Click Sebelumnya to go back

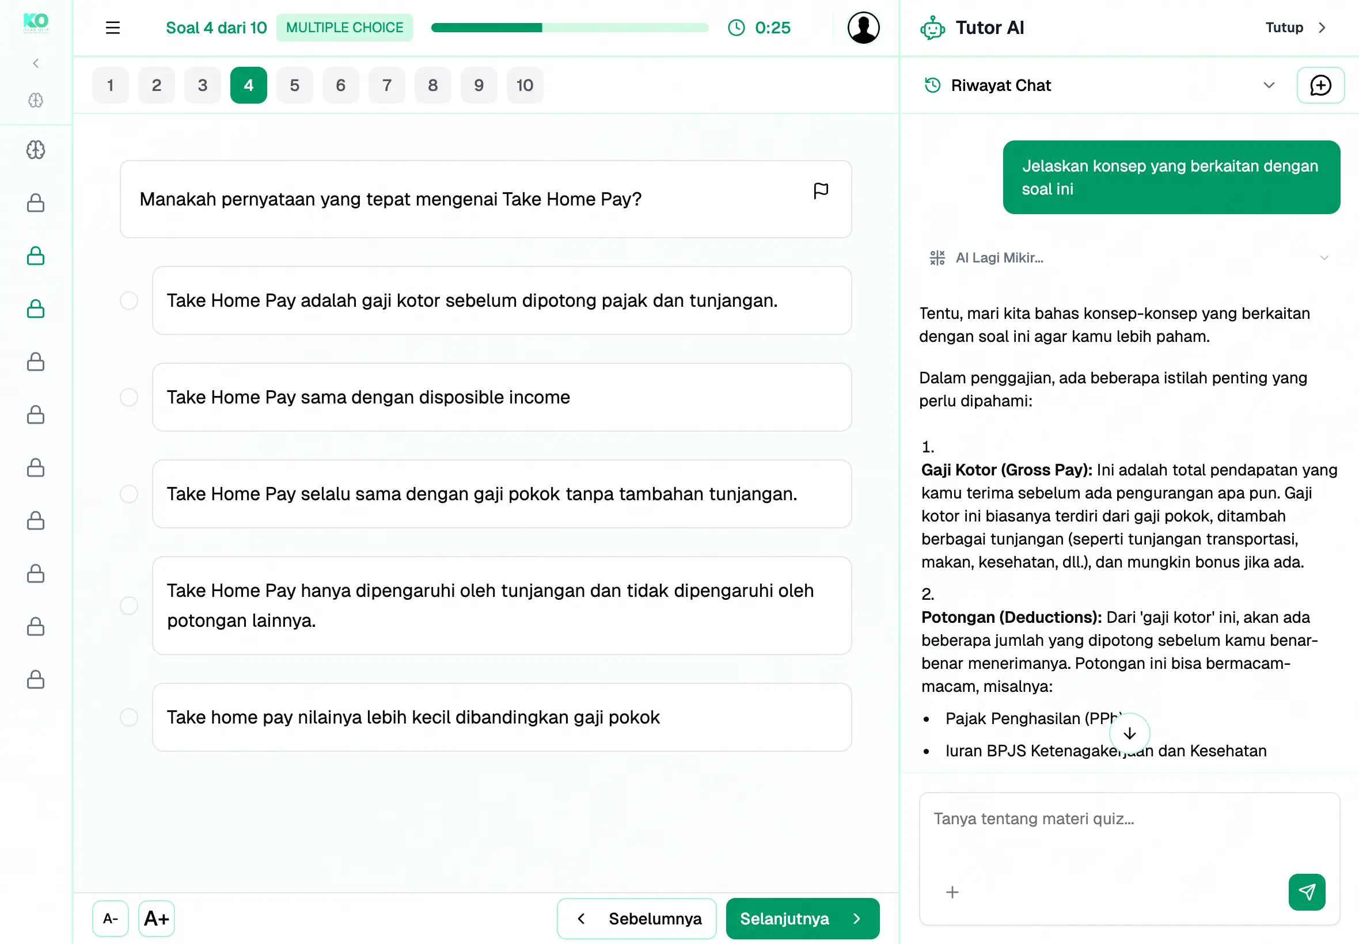click(637, 918)
